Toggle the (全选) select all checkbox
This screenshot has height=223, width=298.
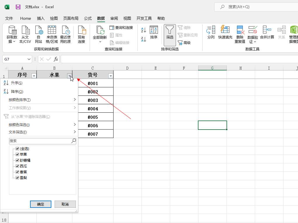18,149
